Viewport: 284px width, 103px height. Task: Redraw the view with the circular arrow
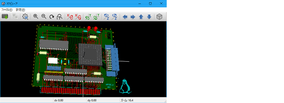52,17
